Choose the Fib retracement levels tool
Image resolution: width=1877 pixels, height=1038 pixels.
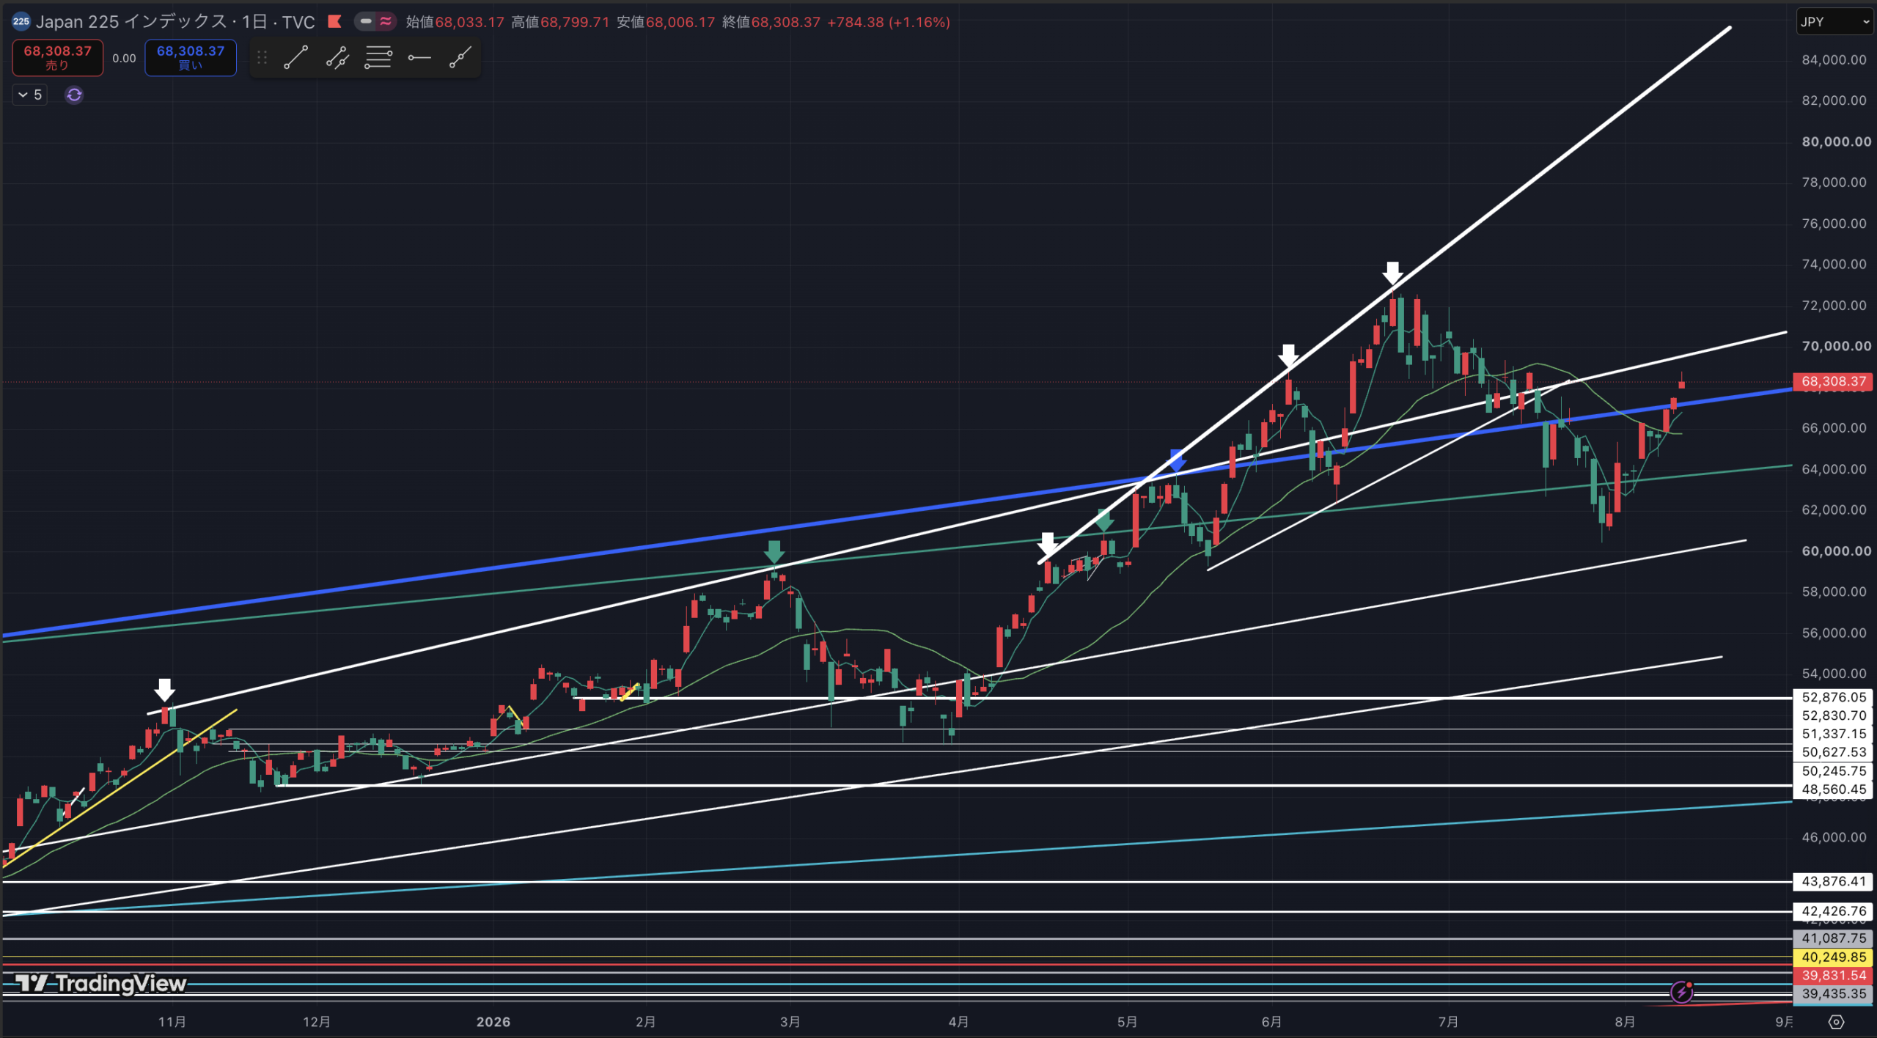[x=378, y=57]
